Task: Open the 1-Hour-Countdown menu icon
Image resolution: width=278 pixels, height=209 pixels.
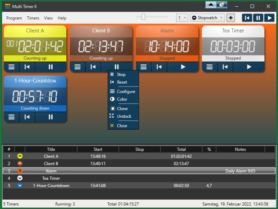Action: 11,117
